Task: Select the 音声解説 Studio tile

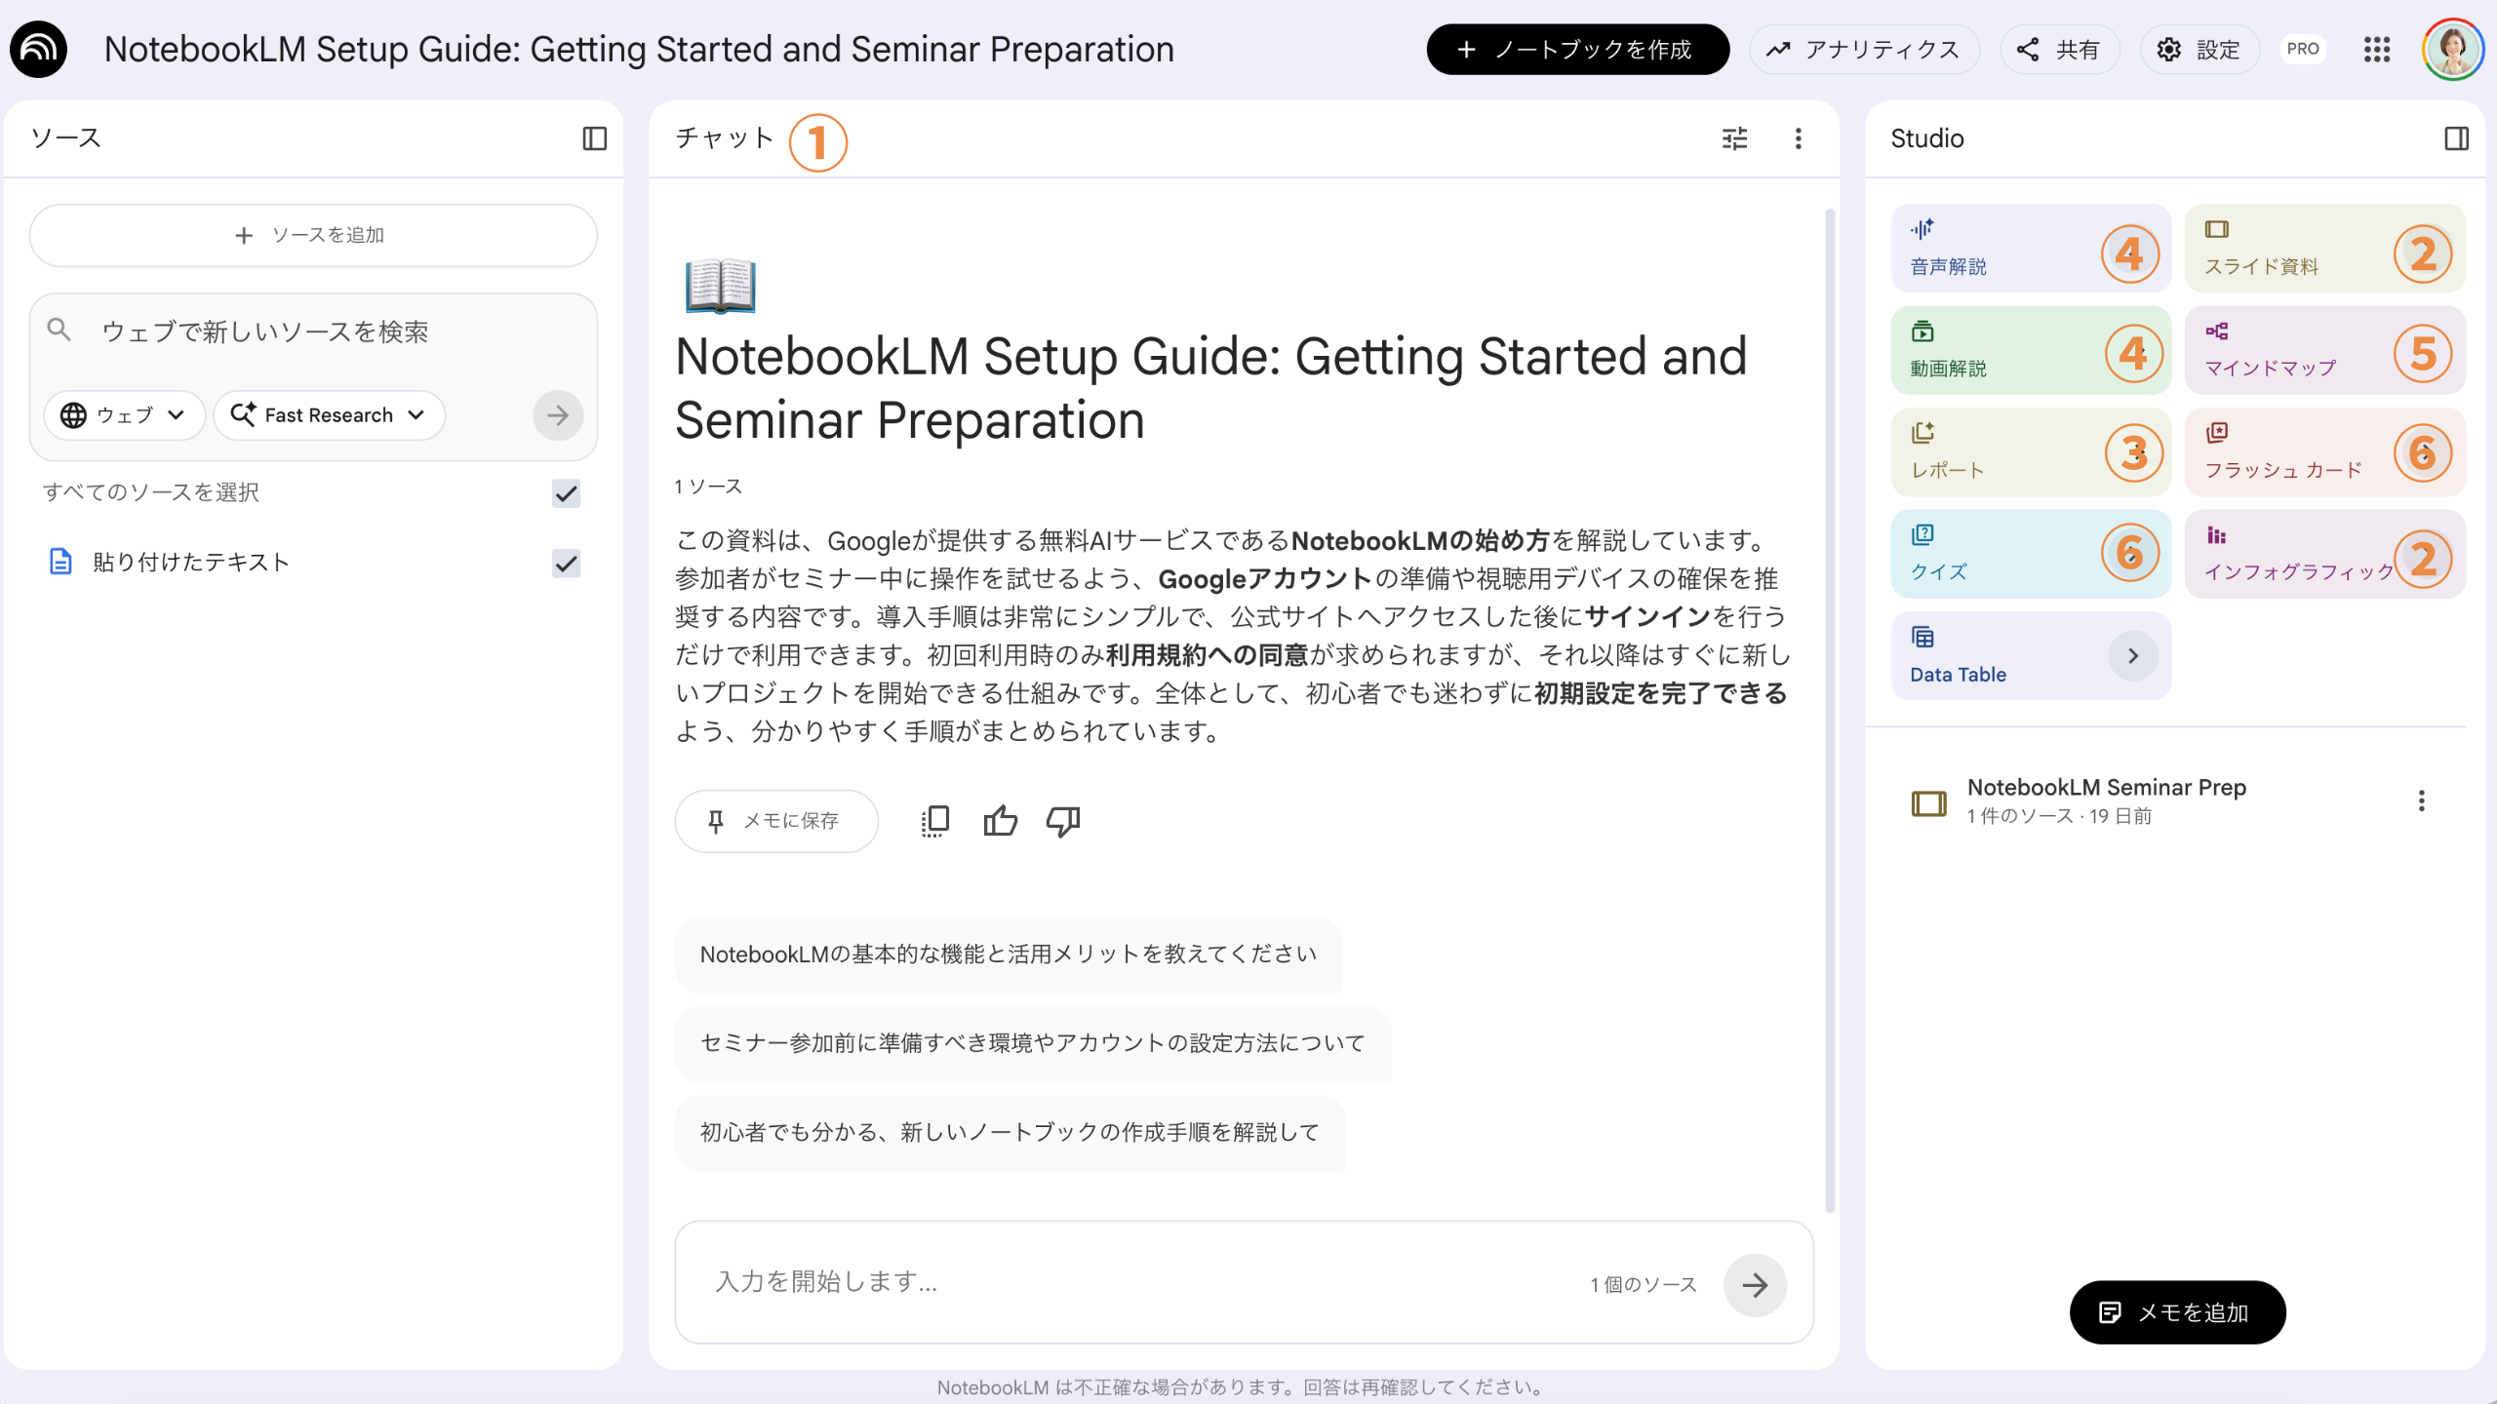Action: click(x=1990, y=249)
